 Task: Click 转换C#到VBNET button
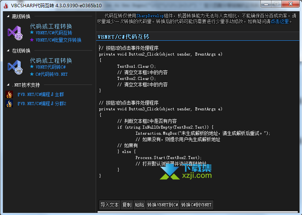(x=197, y=205)
